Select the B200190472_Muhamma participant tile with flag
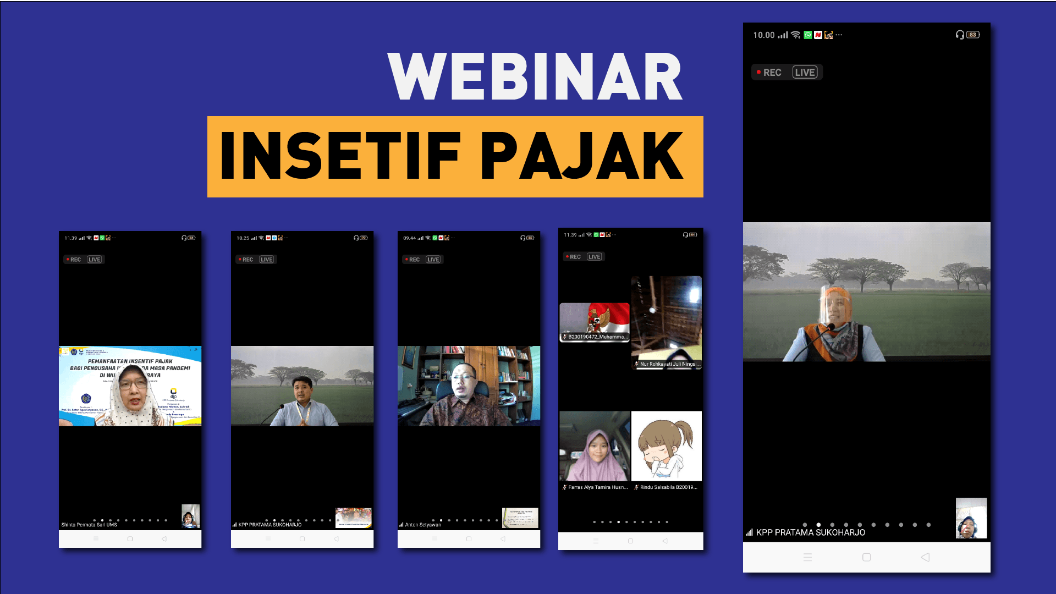1056x594 pixels. 594,322
